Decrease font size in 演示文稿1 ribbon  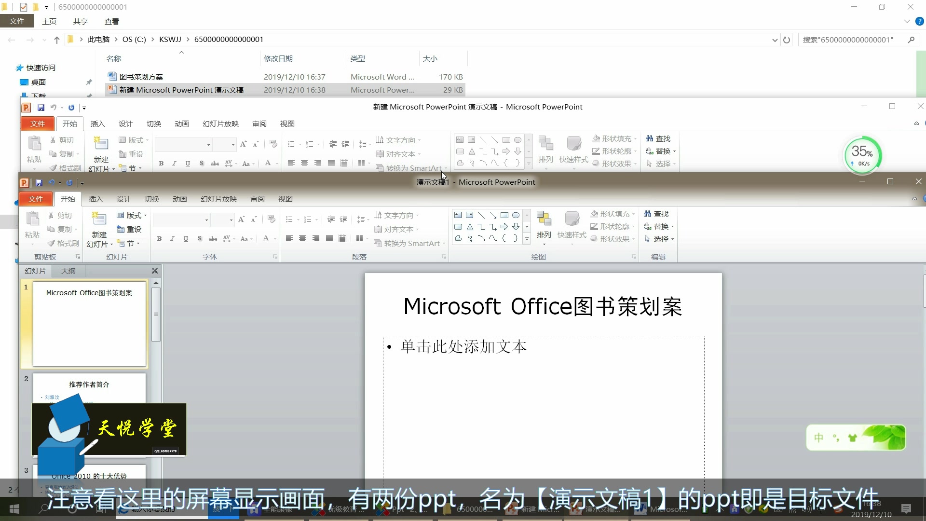[x=254, y=219]
